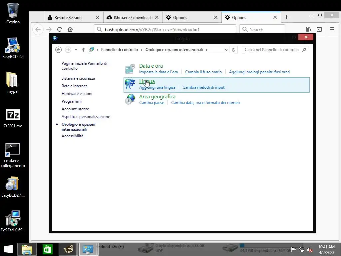Screen dimensions: 341x256
Task: Click Cerca nel Pannello di controllo field
Action: tap(275, 50)
